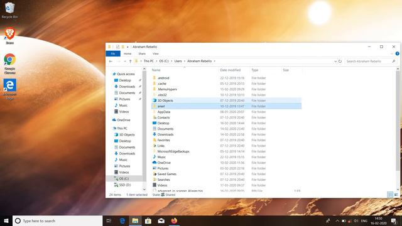The width and height of the screenshot is (402, 226).
Task: Click the file list vertical scrollbar
Action: [x=398, y=121]
